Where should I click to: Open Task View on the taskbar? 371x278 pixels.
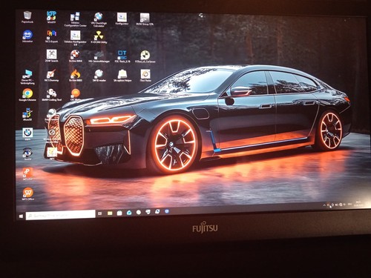coord(100,214)
